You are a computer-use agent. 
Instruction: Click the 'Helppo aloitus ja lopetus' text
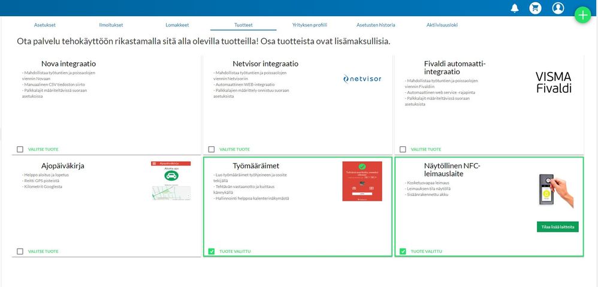pyautogui.click(x=47, y=175)
